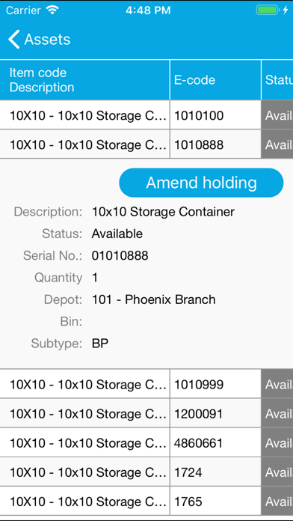This screenshot has width=293, height=521.
Task: Select the Status column header
Action: point(277,80)
